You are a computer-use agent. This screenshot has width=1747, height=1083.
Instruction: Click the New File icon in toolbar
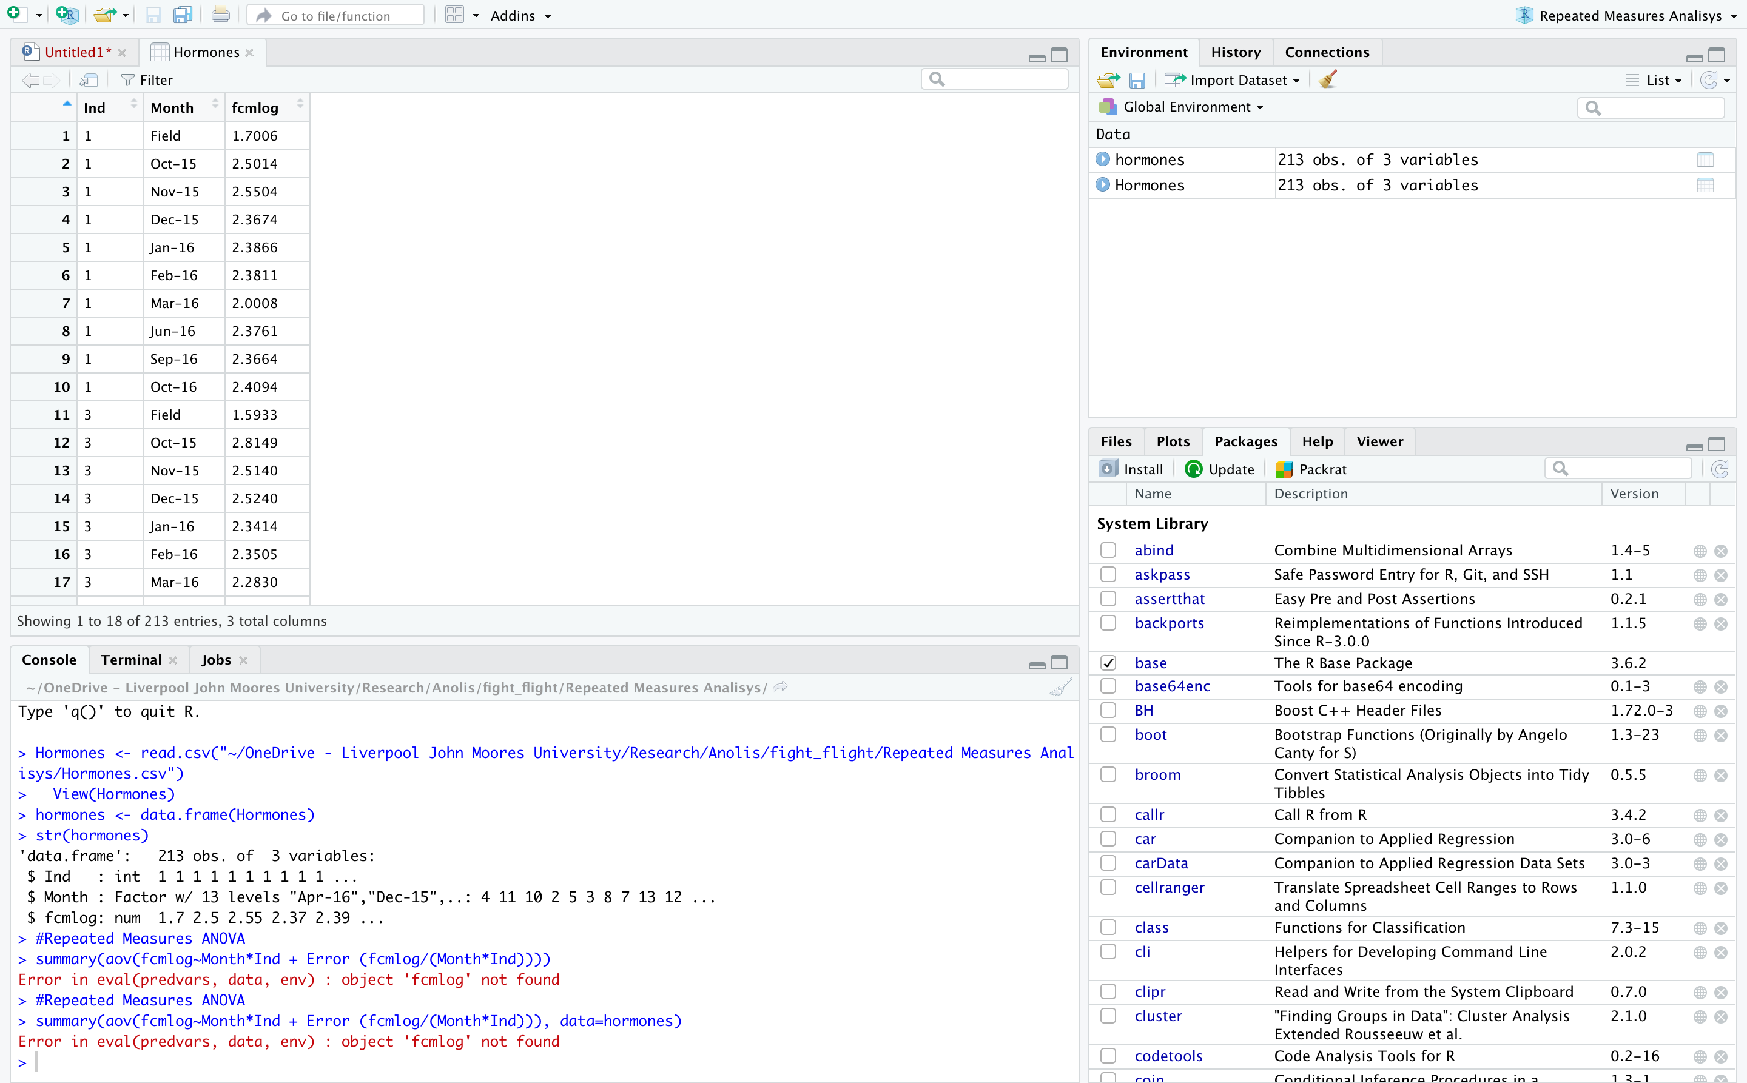[x=13, y=15]
